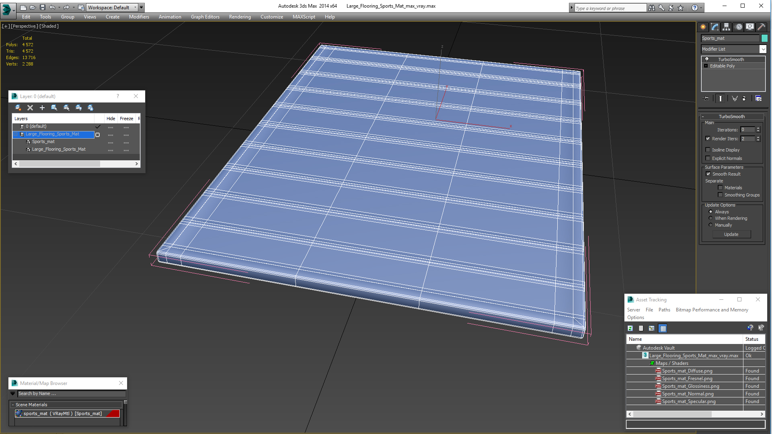The width and height of the screenshot is (772, 434).
Task: Click the Perspective viewport label
Action: [24, 26]
